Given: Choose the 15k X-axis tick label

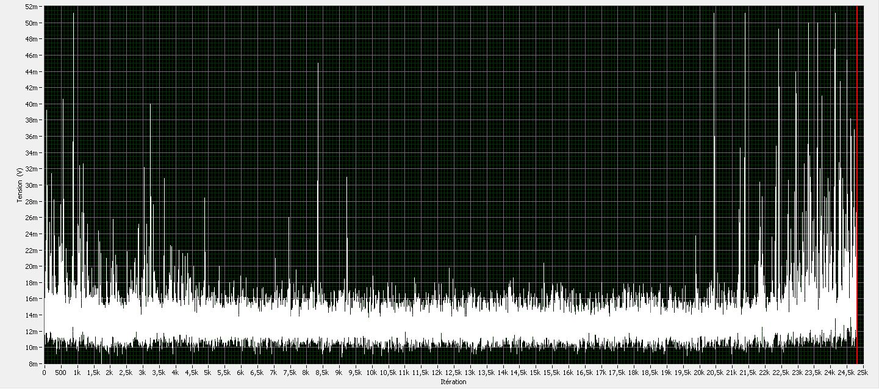Looking at the screenshot, I should pos(535,372).
